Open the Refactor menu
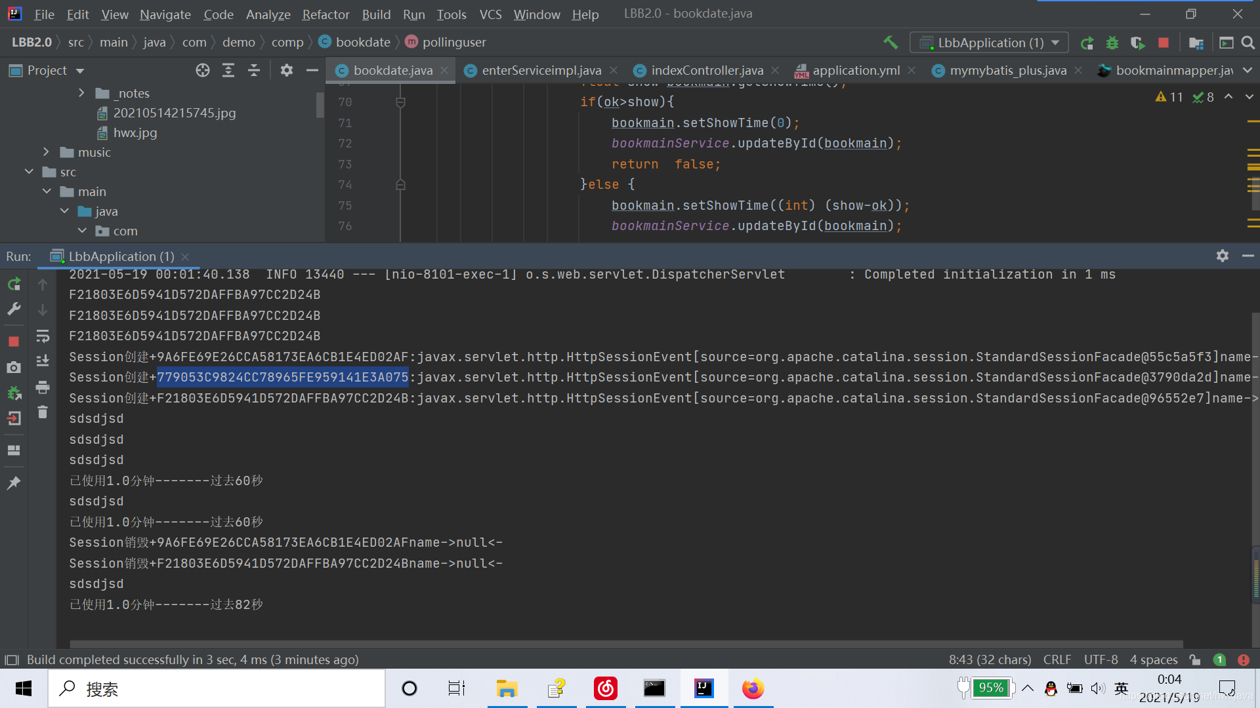The image size is (1260, 708). point(325,14)
